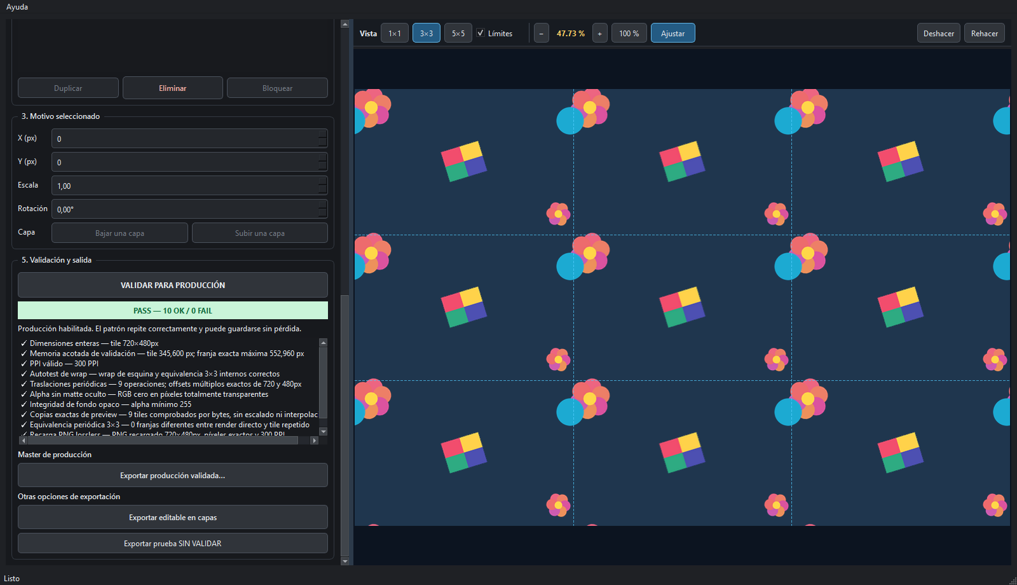
Task: Click the validation list scroll-up arrow
Action: 323,343
